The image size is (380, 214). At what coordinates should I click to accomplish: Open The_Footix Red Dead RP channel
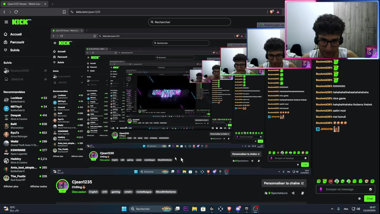point(25,178)
